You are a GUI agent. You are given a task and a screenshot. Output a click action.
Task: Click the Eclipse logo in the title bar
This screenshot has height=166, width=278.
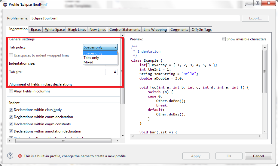(x=5, y=4)
